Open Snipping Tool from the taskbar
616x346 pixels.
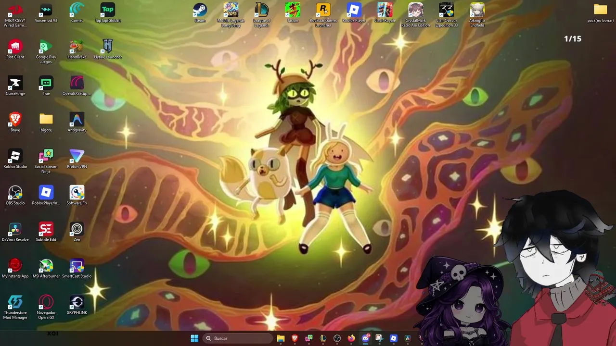coord(379,338)
